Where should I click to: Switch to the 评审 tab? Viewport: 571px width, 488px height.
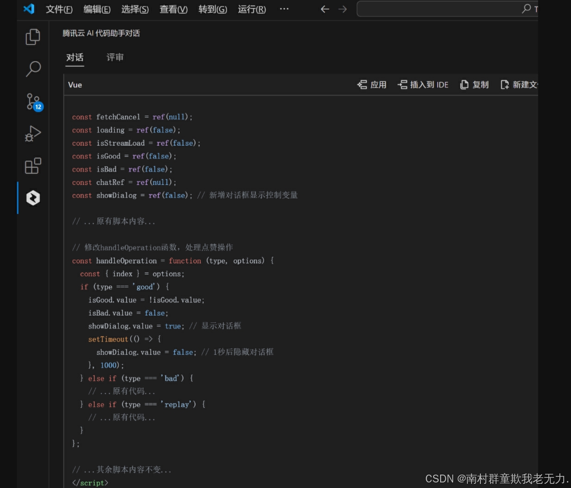click(x=115, y=57)
